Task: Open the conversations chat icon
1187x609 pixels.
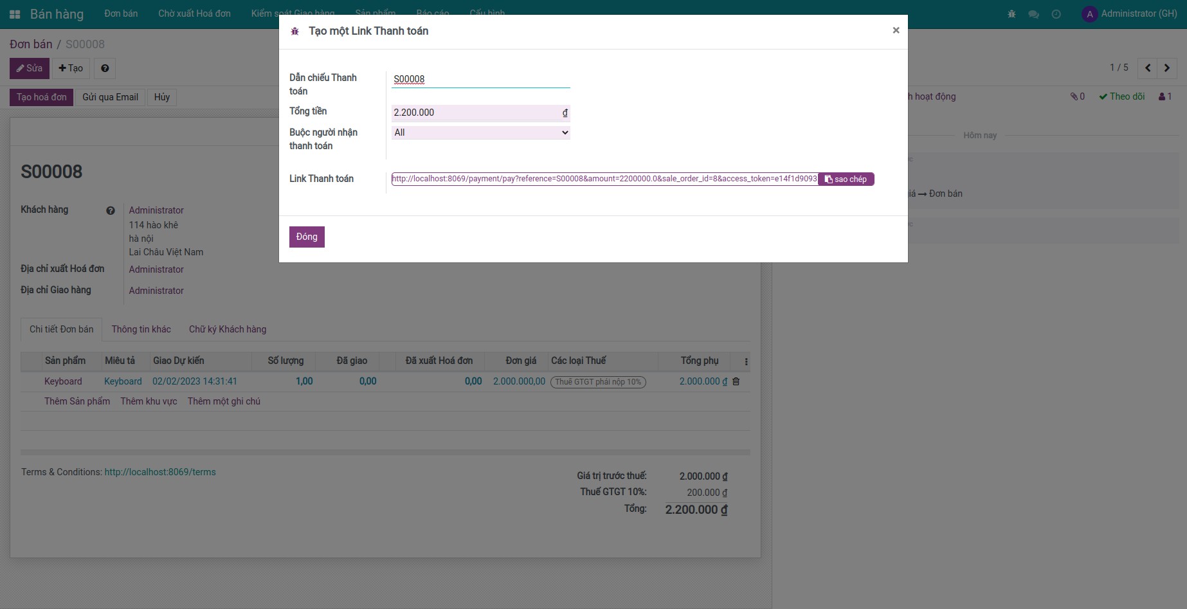Action: tap(1033, 14)
